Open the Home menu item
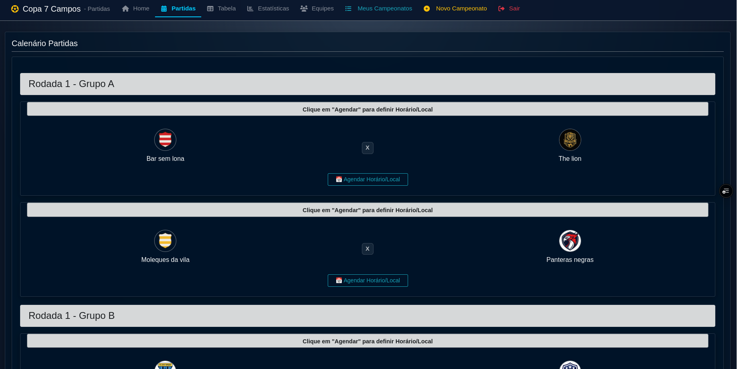737x369 pixels. coord(136,8)
